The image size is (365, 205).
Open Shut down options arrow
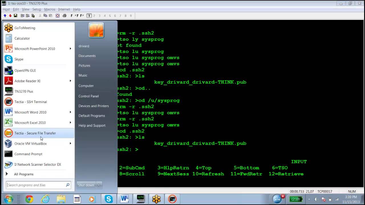99,185
